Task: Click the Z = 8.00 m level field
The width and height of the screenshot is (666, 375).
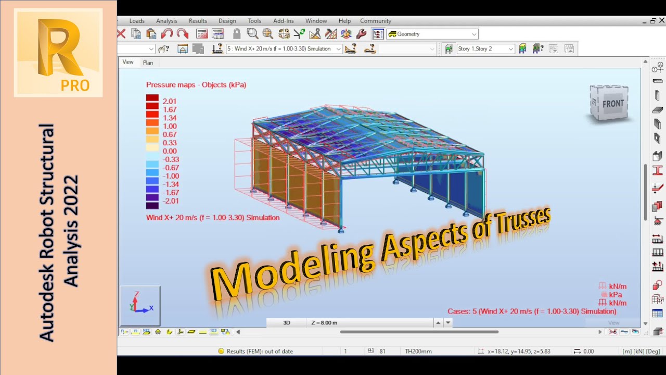Action: coord(370,323)
